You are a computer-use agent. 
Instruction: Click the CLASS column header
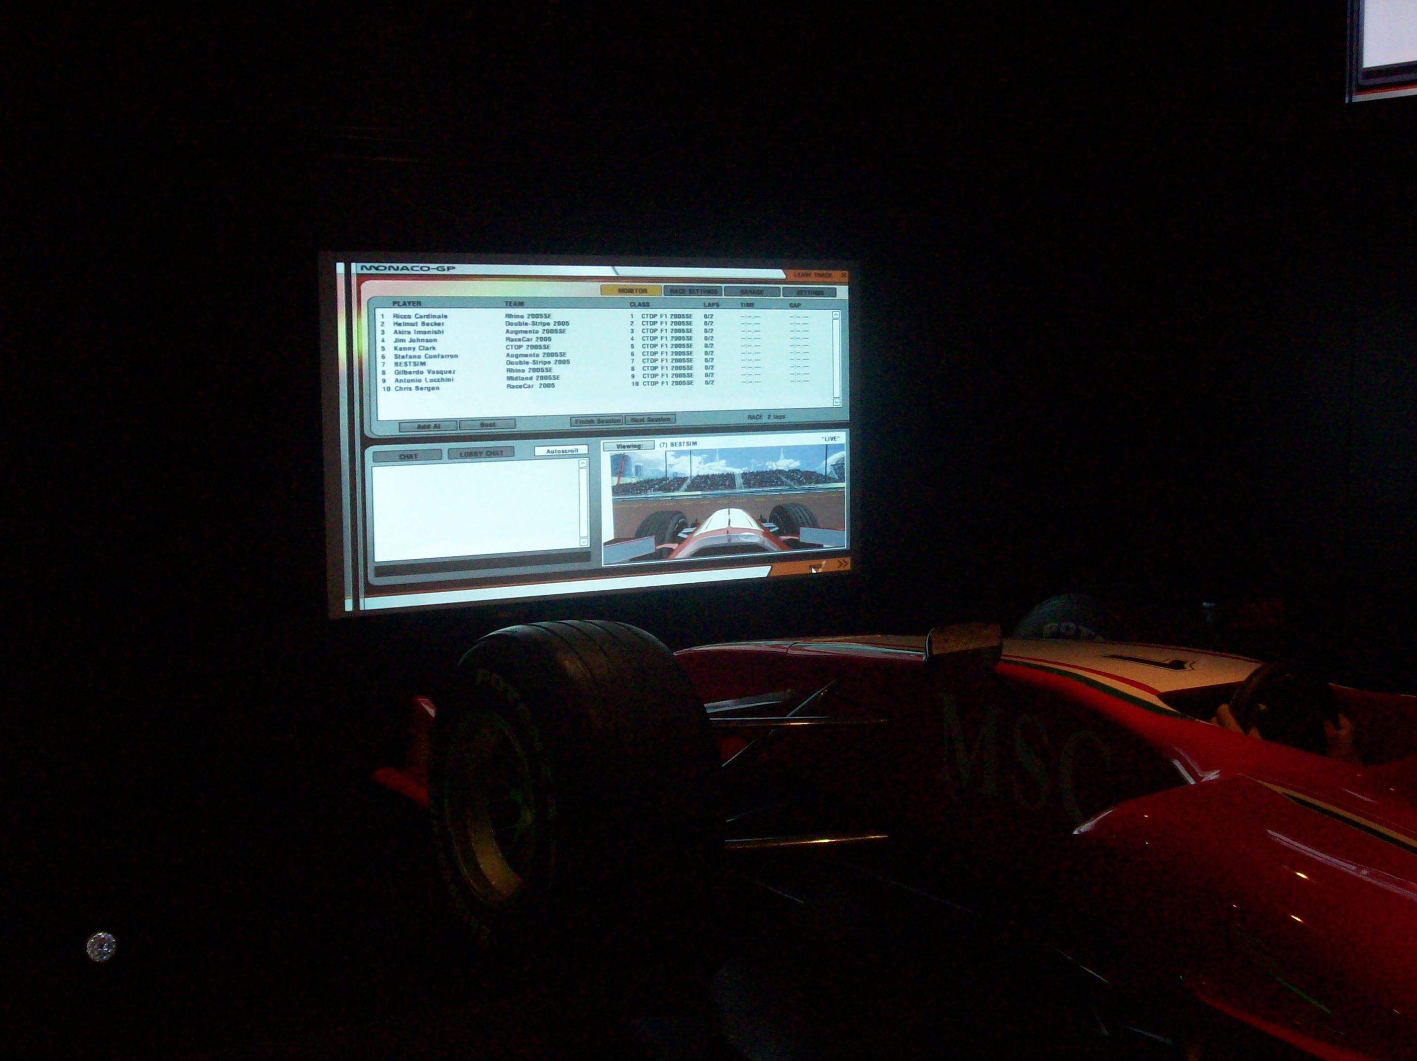click(x=639, y=305)
